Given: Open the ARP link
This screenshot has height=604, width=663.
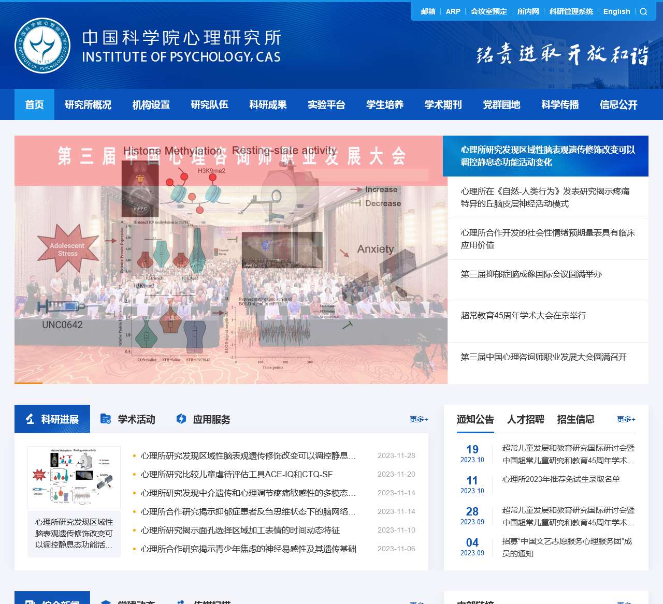Looking at the screenshot, I should click(x=453, y=11).
